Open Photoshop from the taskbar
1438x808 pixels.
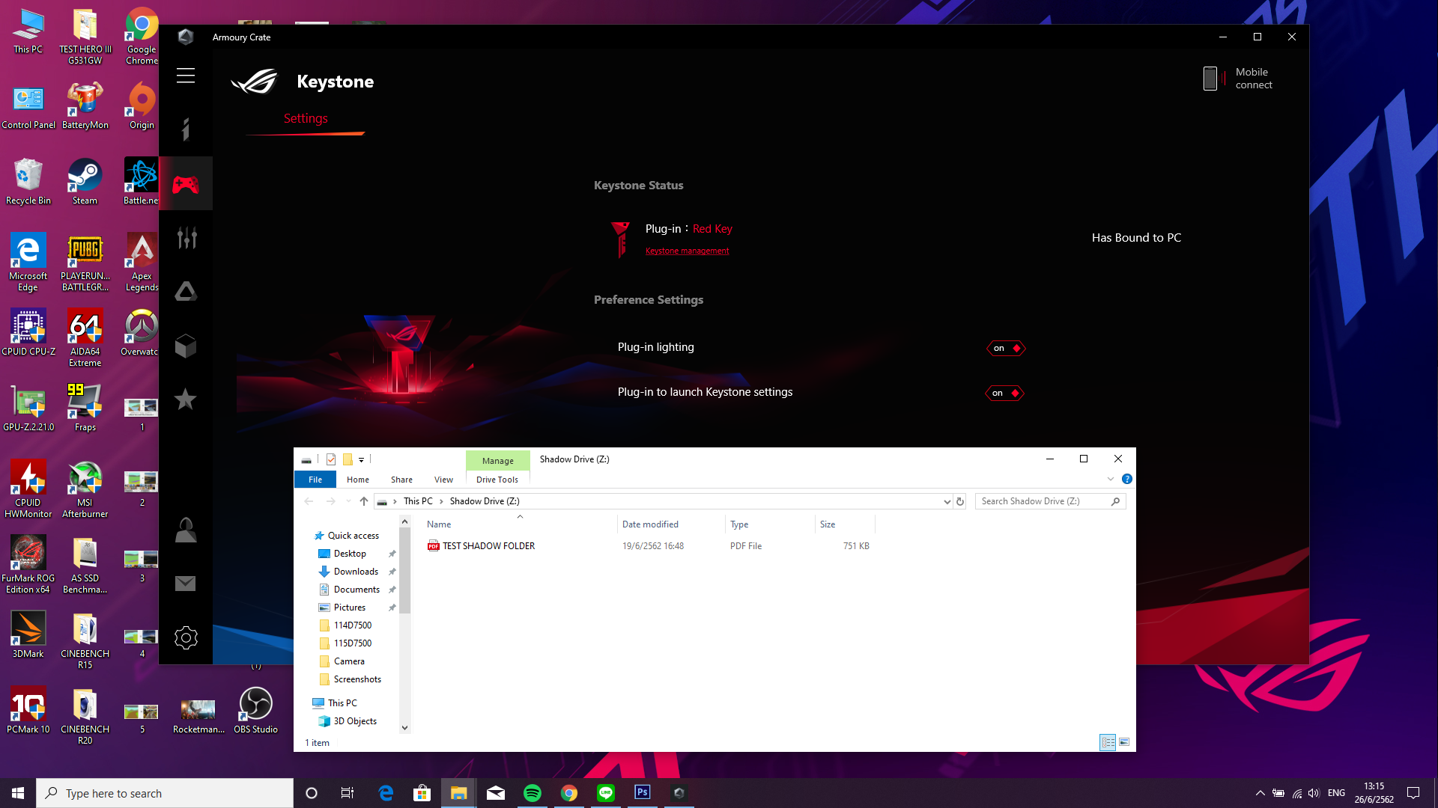tap(643, 793)
